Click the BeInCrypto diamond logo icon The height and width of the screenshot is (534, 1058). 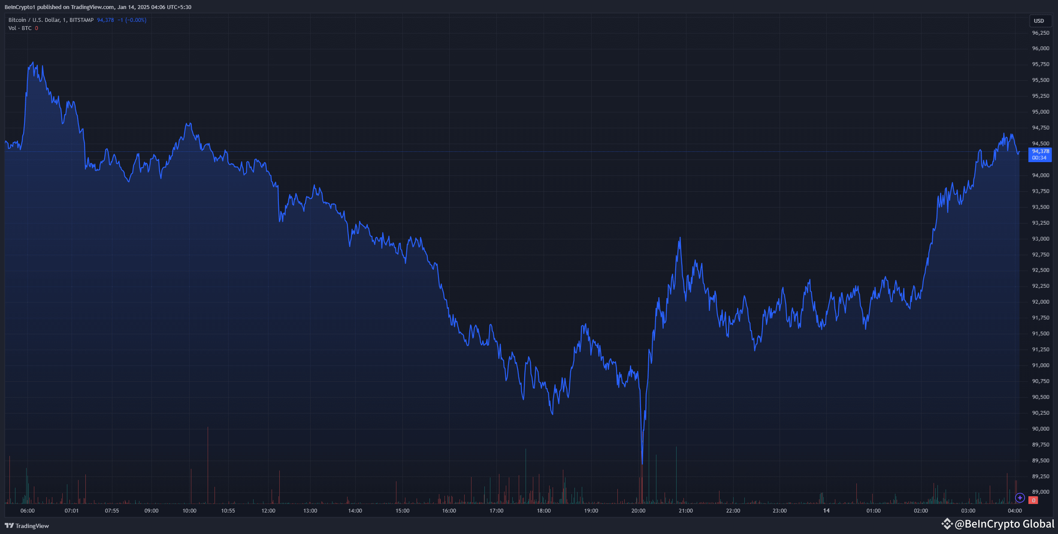[x=947, y=524]
